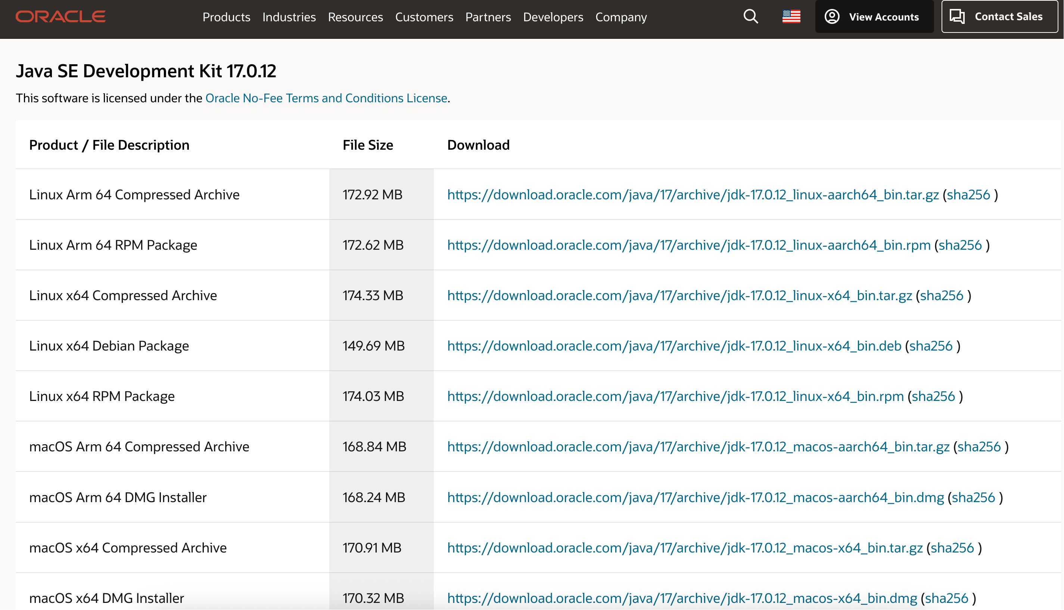Click the 172.62 MB file size cell
This screenshot has width=1064, height=610.
[381, 245]
